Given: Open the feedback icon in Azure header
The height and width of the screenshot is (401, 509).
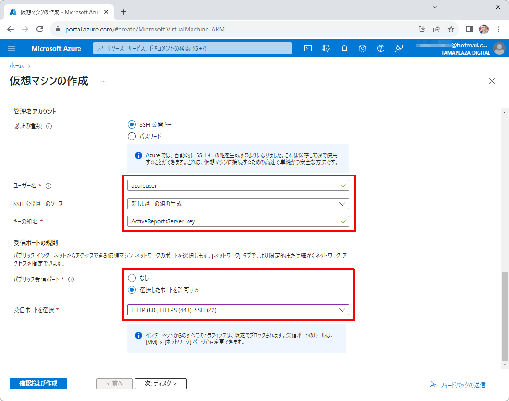Looking at the screenshot, I should [399, 48].
